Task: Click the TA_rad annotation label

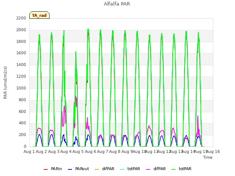Action: coord(39,15)
